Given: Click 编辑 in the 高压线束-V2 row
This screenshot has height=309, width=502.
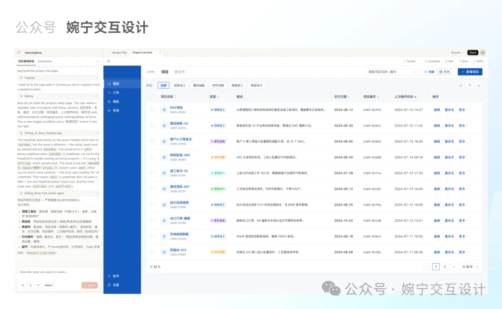Looking at the screenshot, I should pyautogui.click(x=436, y=126).
